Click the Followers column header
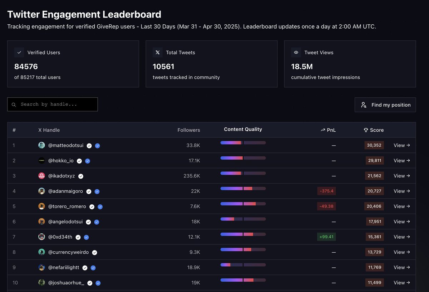429x292 pixels. tap(189, 130)
